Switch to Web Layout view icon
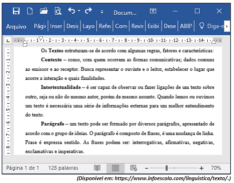Screen dimensions: 234x183 click(x=133, y=168)
